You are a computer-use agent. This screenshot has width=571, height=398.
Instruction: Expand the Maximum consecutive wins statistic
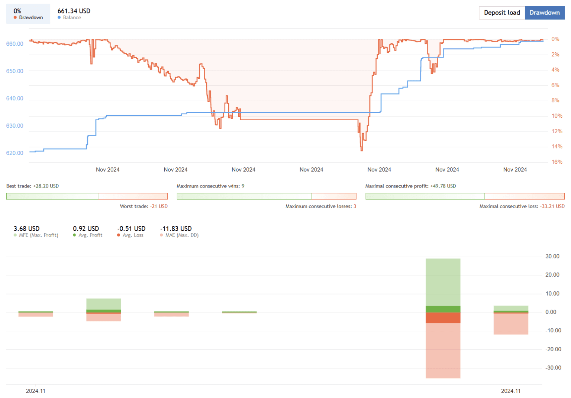tap(211, 186)
